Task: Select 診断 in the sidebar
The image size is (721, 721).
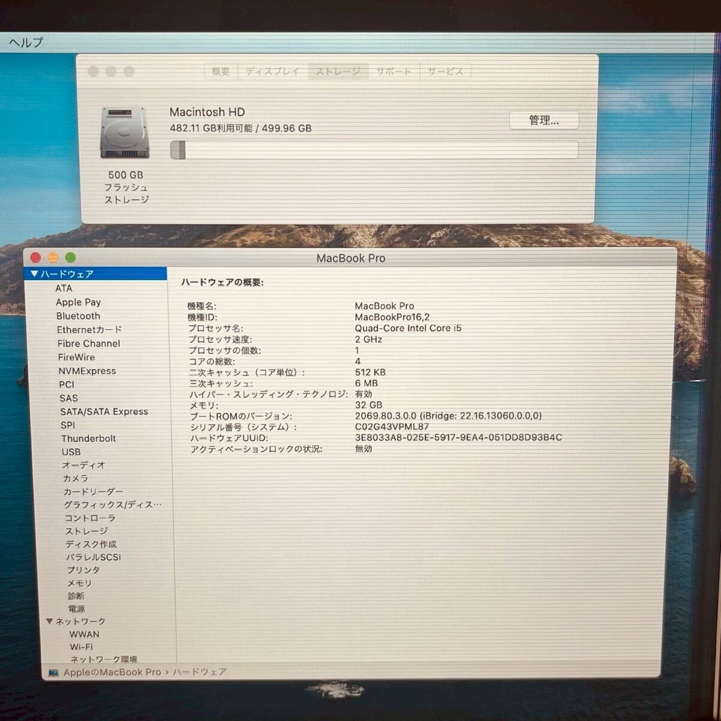Action: [76, 596]
